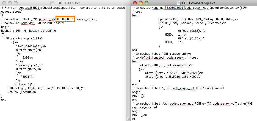Click the line 'Offset (0x03), \n'
Screen dimensions: 257x121
click(192, 38)
